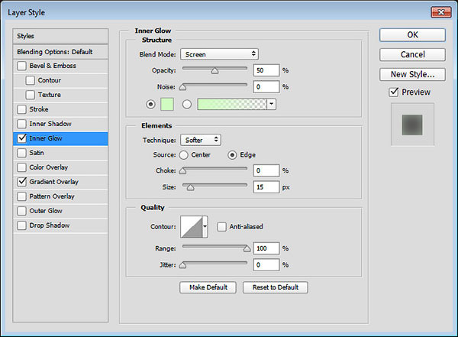Uncheck the Gradient Overlay checkbox
Viewport: 458px width, 337px height.
21,182
